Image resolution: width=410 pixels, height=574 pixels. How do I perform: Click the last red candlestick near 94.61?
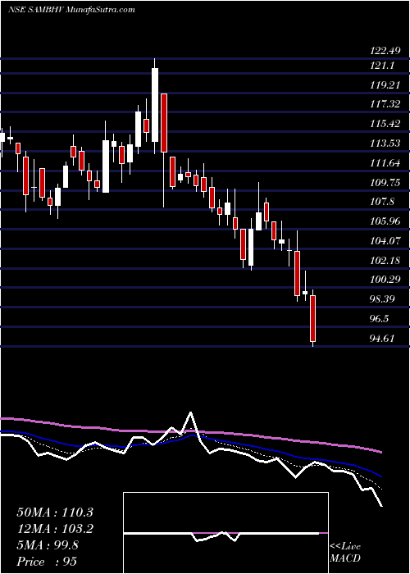pos(313,318)
